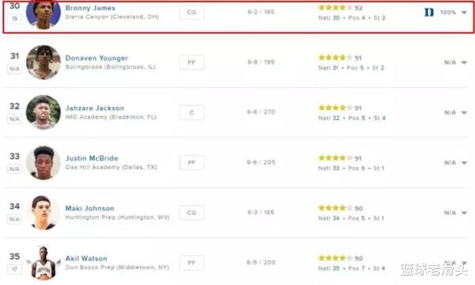Click Justin McBride's avatar photo
The height and width of the screenshot is (285, 475).
43,162
